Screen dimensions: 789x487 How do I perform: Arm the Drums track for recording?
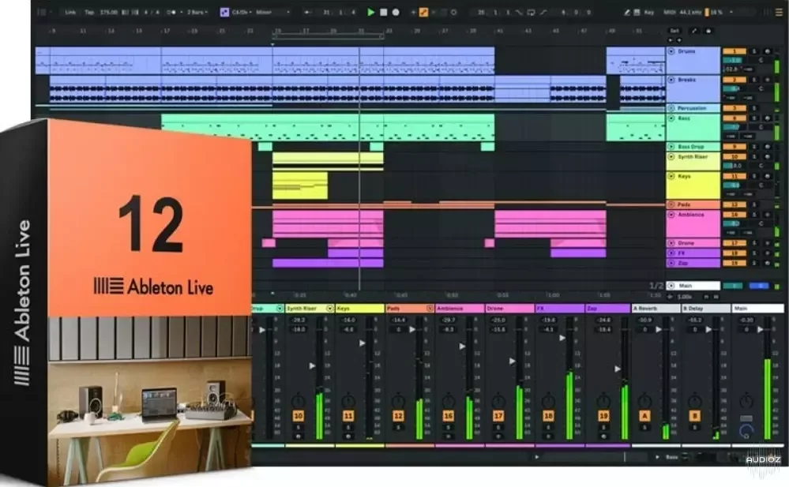click(768, 51)
